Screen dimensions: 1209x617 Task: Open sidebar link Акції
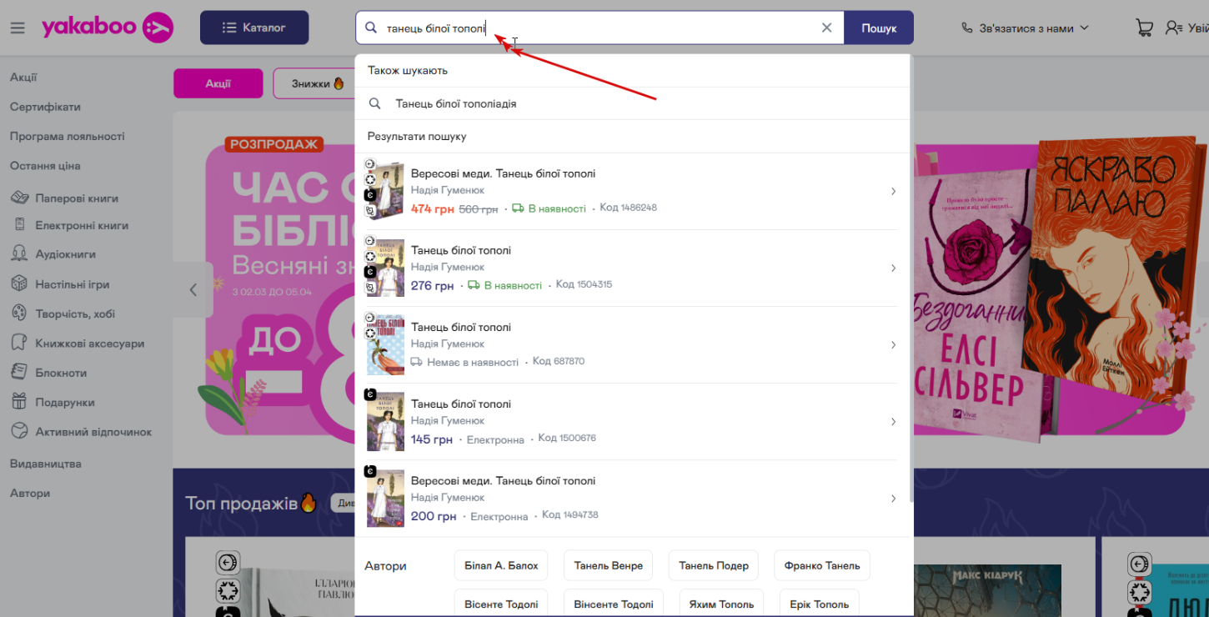coord(23,78)
